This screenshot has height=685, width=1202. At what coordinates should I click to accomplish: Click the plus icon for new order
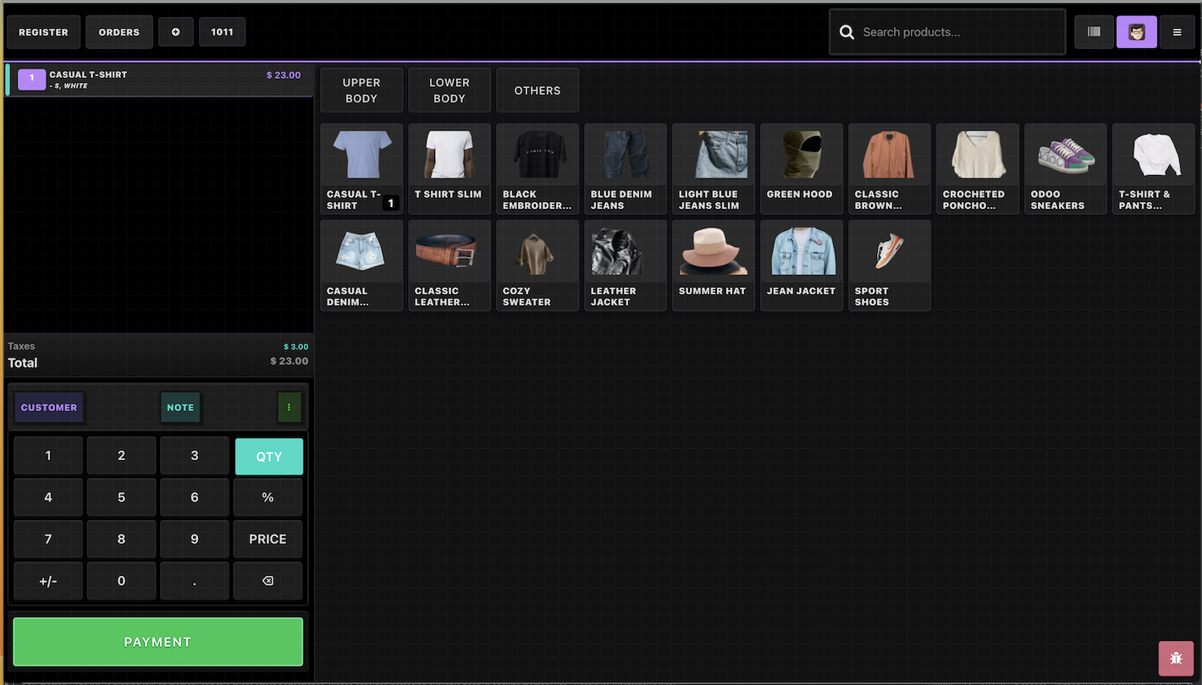tap(176, 32)
